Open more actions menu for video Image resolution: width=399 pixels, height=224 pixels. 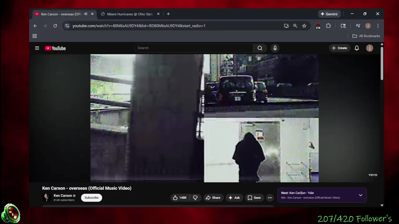pos(270,198)
